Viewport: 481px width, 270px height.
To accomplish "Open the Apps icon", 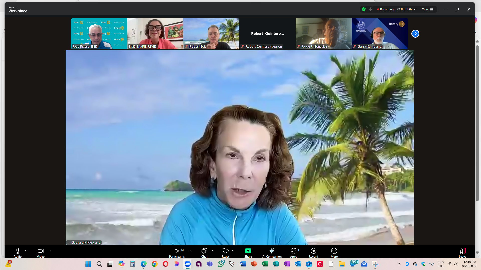I will (293, 251).
